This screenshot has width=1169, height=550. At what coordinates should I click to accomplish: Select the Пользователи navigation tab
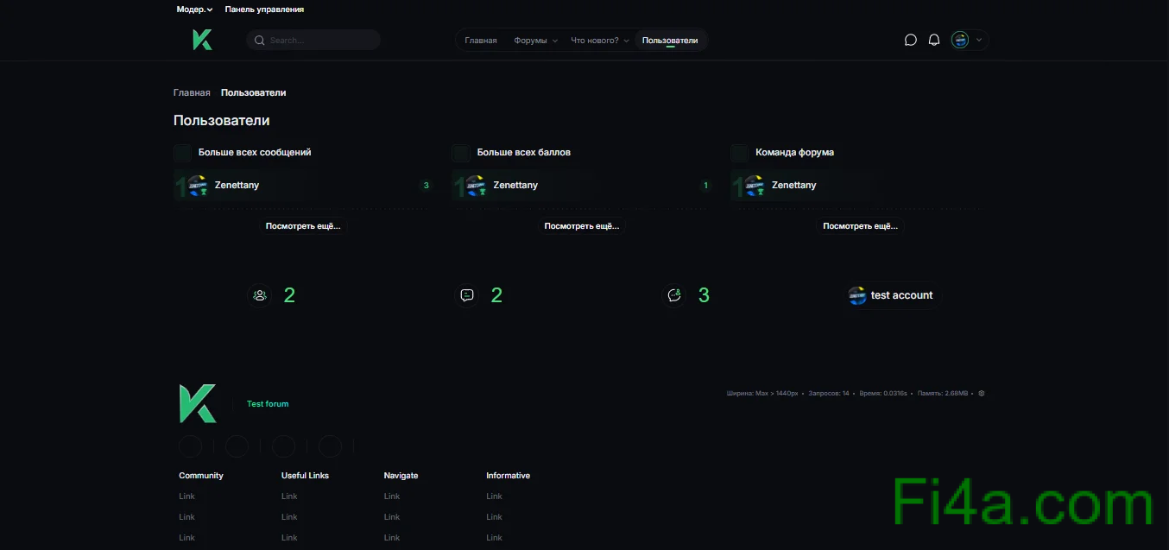click(x=670, y=41)
